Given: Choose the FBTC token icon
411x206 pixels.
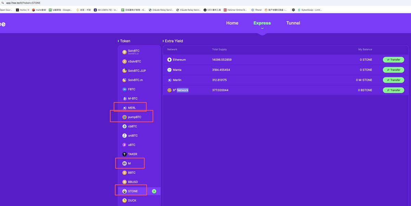Looking at the screenshot, I should click(x=124, y=89).
